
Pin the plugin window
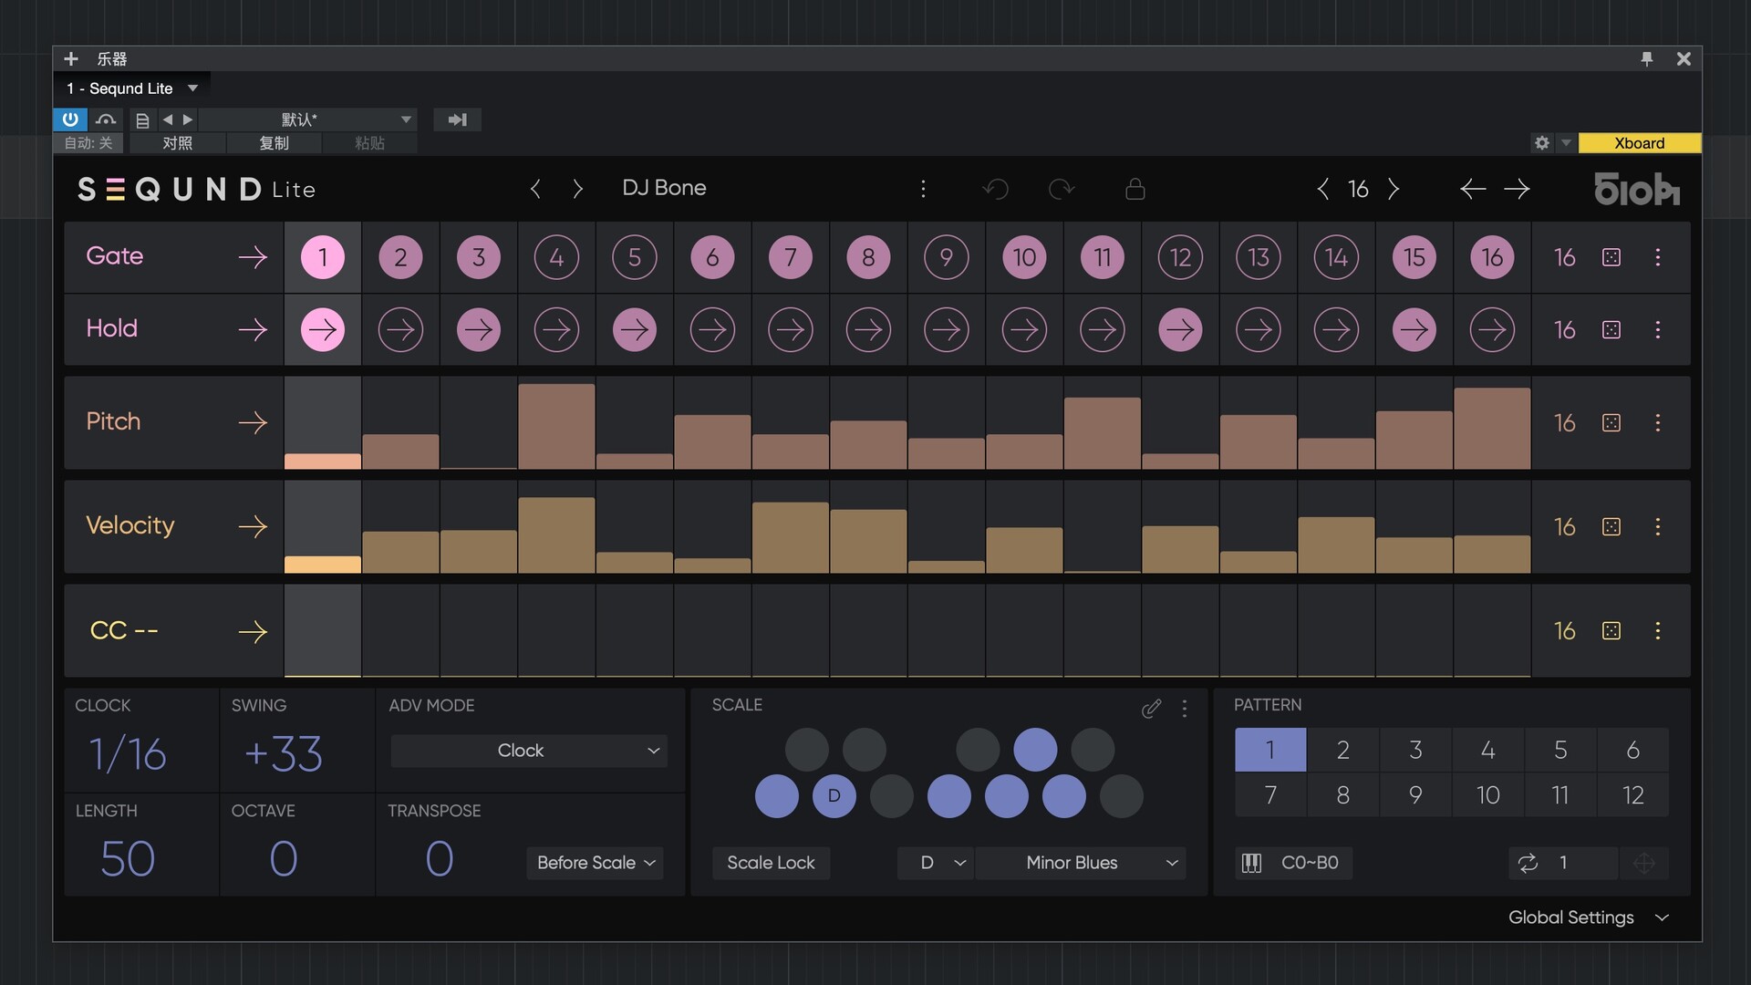click(1647, 58)
